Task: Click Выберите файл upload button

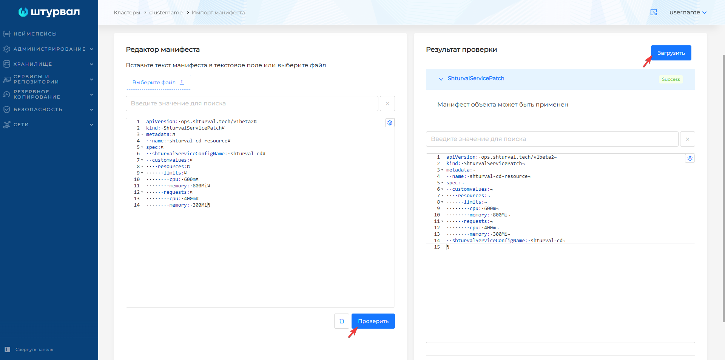Action: pyautogui.click(x=158, y=82)
